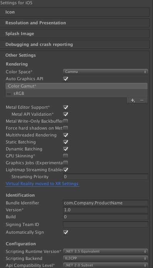
Task: Click the Streaming Priority field
Action: coord(105,177)
